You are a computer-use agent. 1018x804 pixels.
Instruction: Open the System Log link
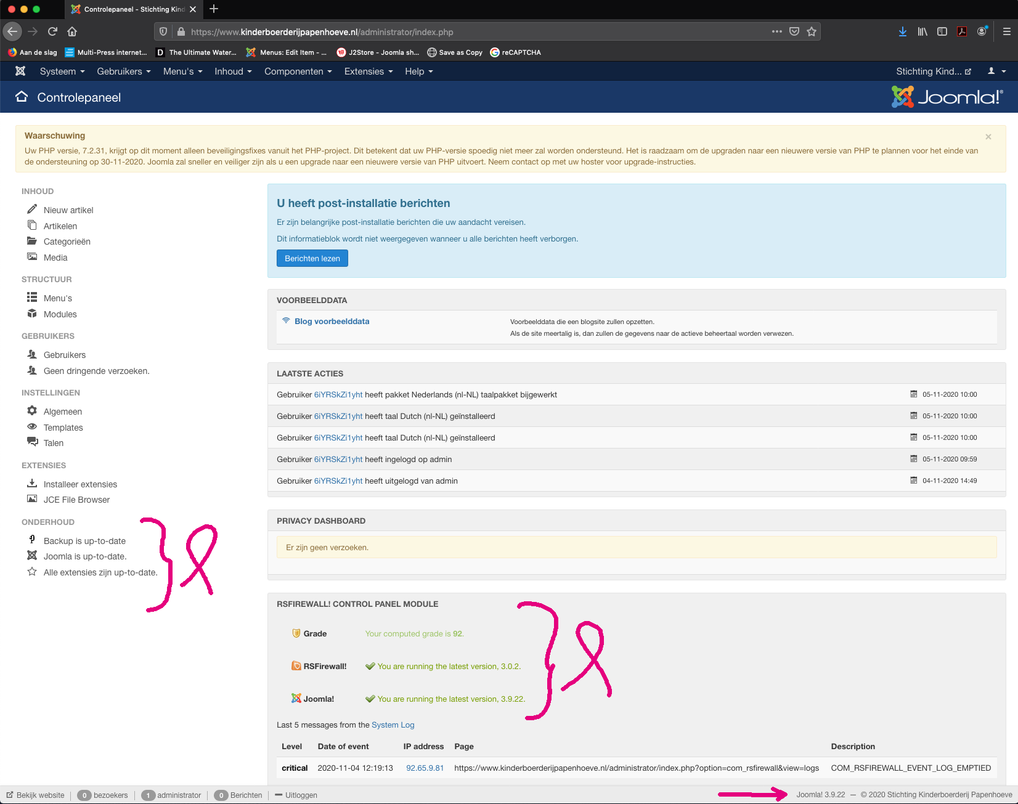393,725
